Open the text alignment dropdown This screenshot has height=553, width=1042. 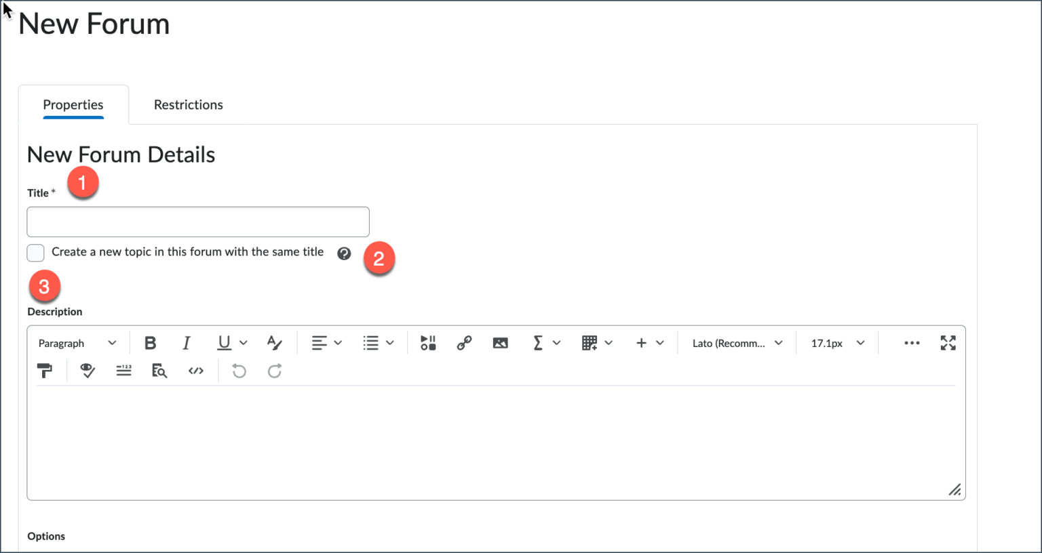click(326, 343)
